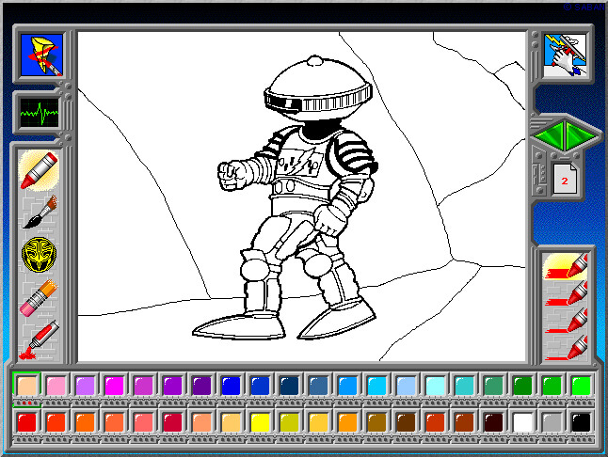Go to next page with right green arrow
The height and width of the screenshot is (457, 608).
[580, 135]
